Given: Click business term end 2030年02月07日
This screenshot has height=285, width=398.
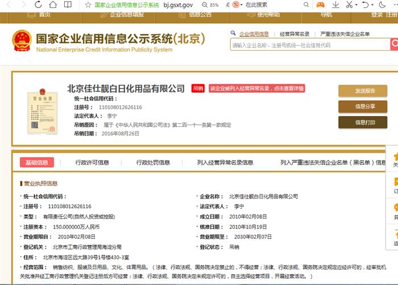Looking at the screenshot, I should click(253, 237).
